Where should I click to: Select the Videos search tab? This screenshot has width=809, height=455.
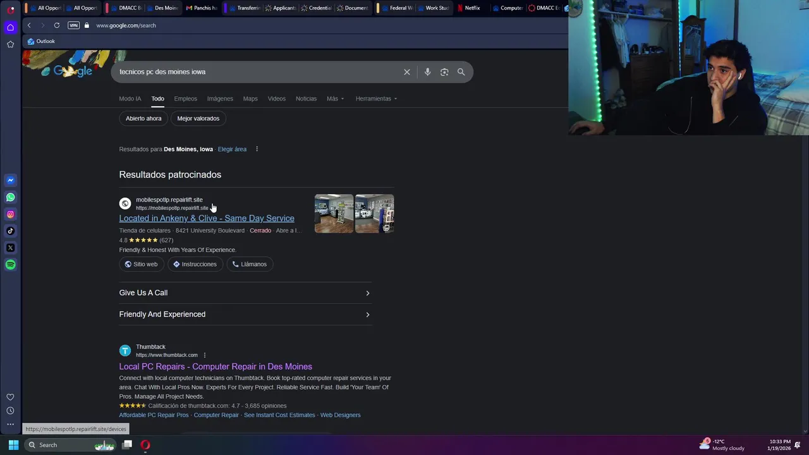pos(277,99)
